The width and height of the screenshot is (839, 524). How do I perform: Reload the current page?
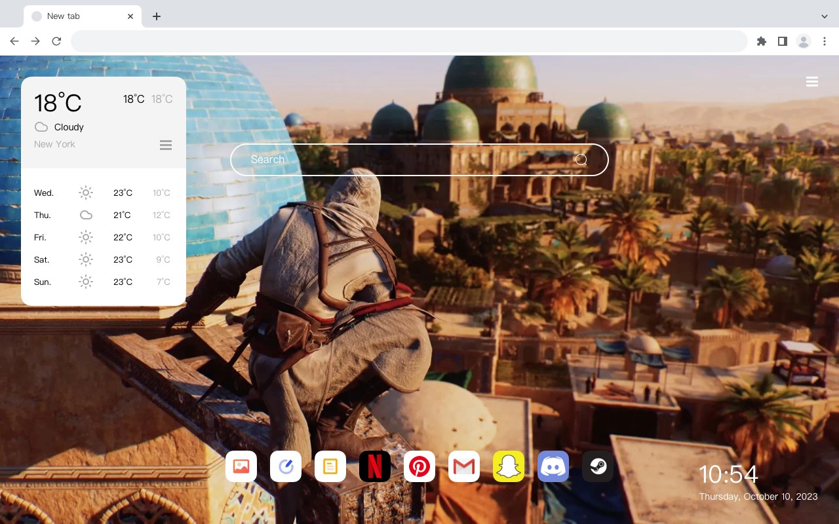coord(56,41)
